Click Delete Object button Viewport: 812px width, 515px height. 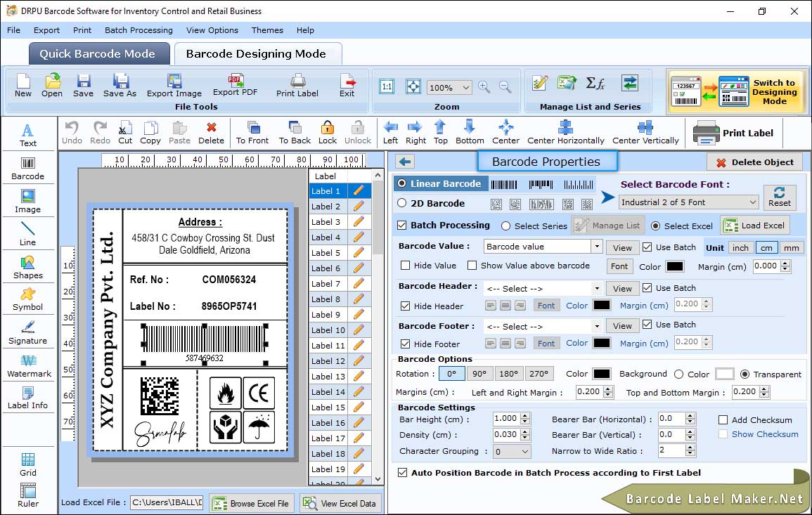click(x=754, y=162)
